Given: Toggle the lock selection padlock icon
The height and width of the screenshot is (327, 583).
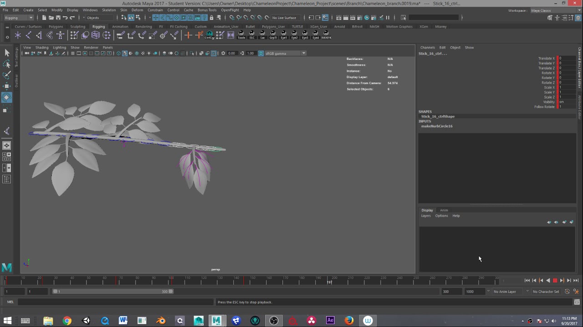Looking at the screenshot, I should pyautogui.click(x=211, y=18).
